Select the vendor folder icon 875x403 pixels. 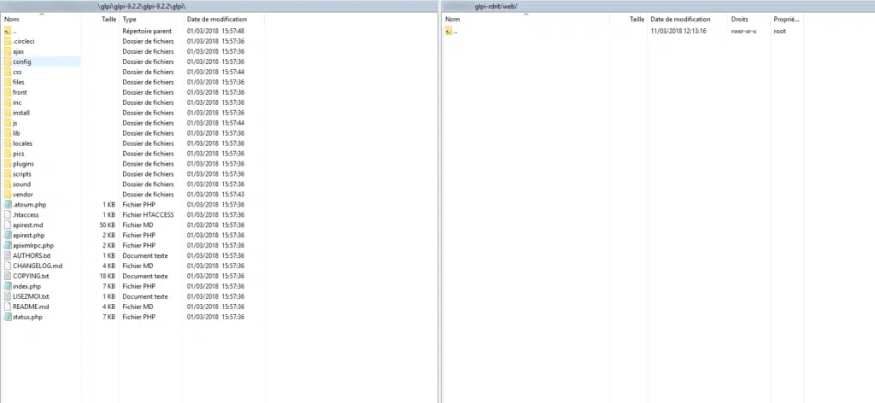7,195
